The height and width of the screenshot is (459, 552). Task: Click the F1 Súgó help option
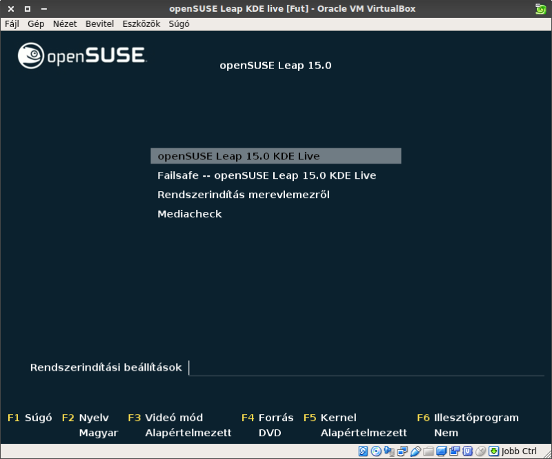[x=30, y=418]
